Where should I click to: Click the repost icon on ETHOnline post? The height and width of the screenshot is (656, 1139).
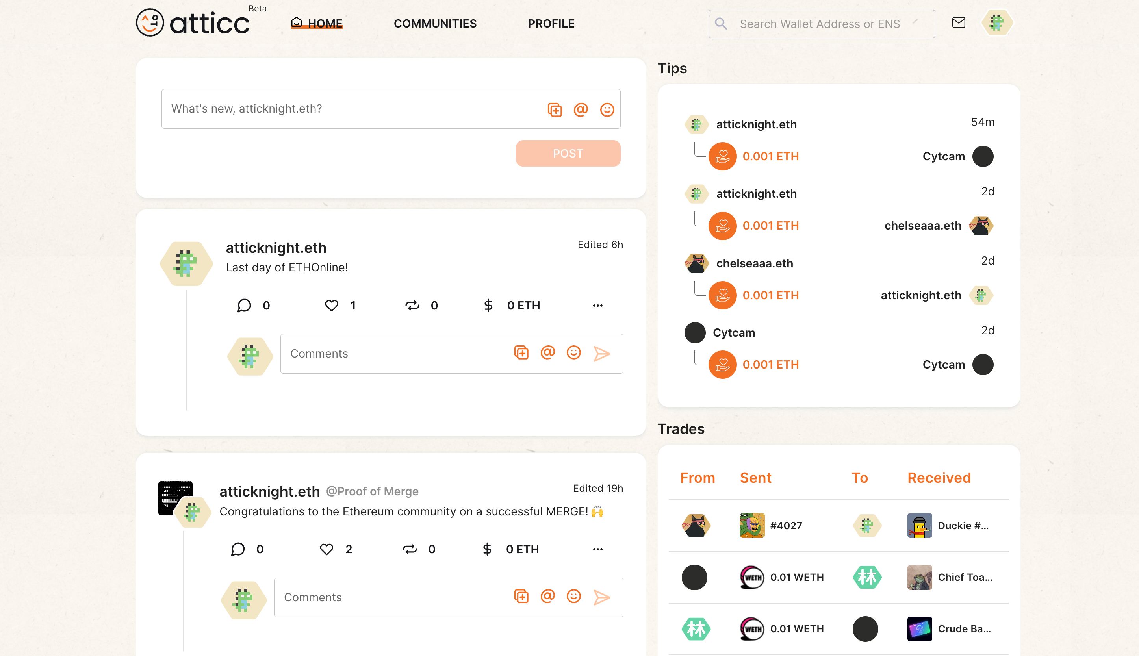pyautogui.click(x=412, y=306)
